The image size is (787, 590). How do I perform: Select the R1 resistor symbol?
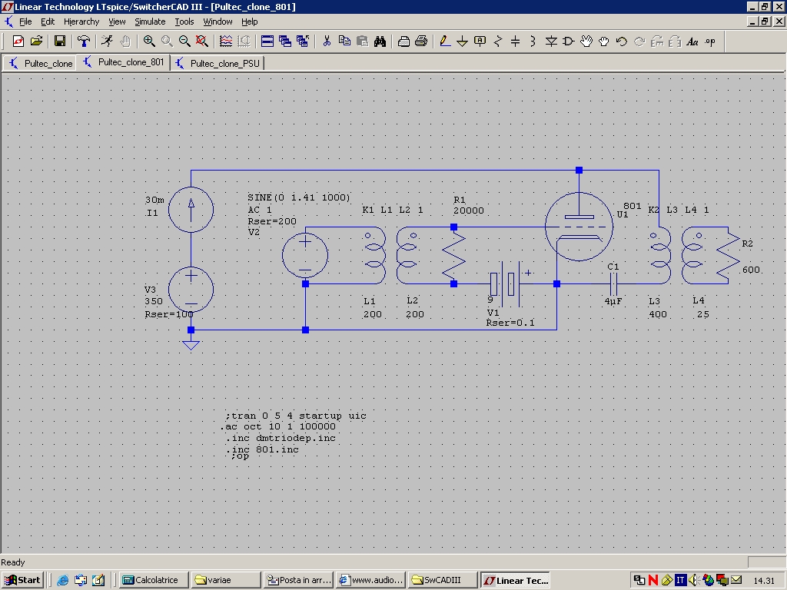[454, 255]
